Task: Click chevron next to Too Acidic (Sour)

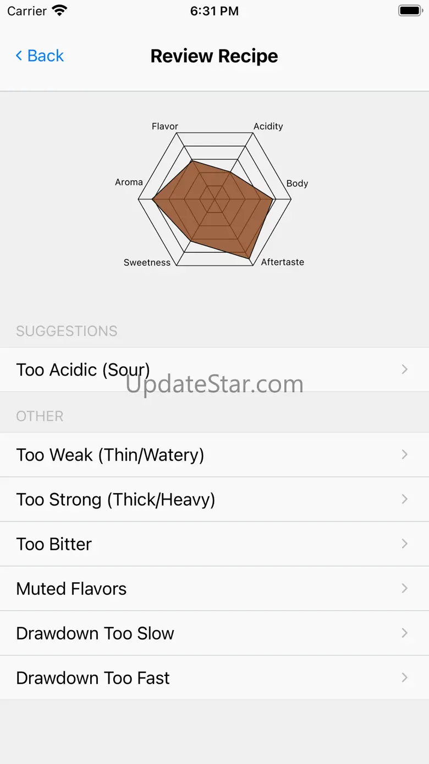Action: [404, 369]
